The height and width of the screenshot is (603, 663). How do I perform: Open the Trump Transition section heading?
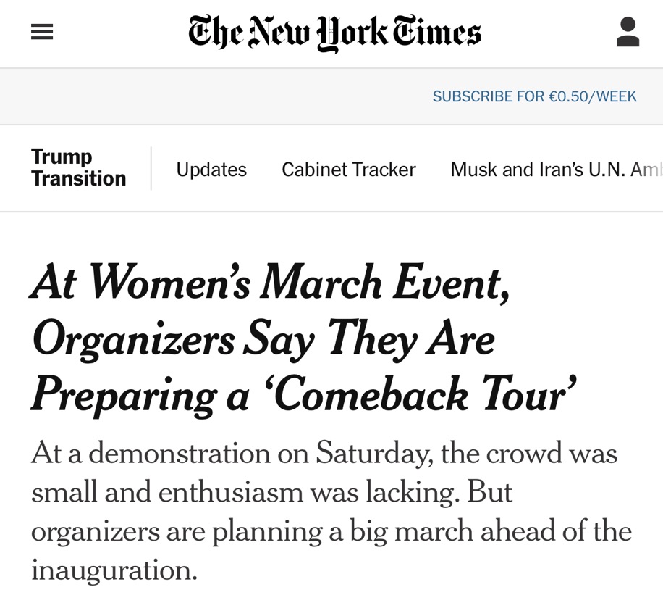78,167
